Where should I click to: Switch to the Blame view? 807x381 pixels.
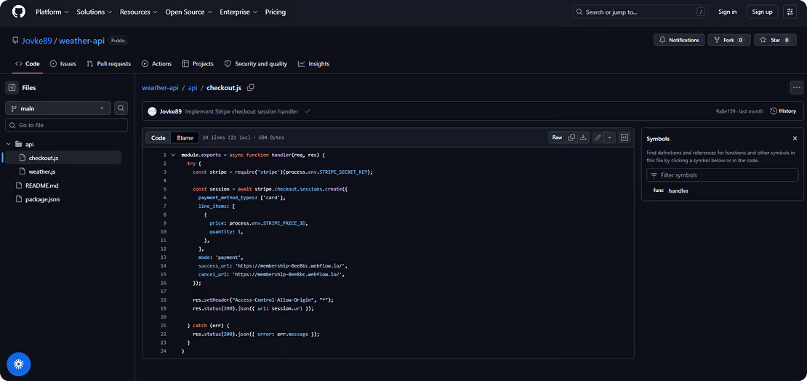(x=185, y=137)
